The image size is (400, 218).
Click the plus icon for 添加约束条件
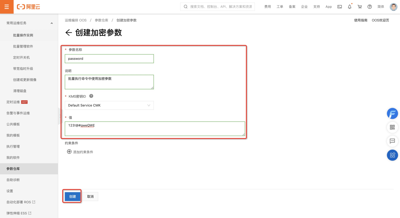coord(69,152)
